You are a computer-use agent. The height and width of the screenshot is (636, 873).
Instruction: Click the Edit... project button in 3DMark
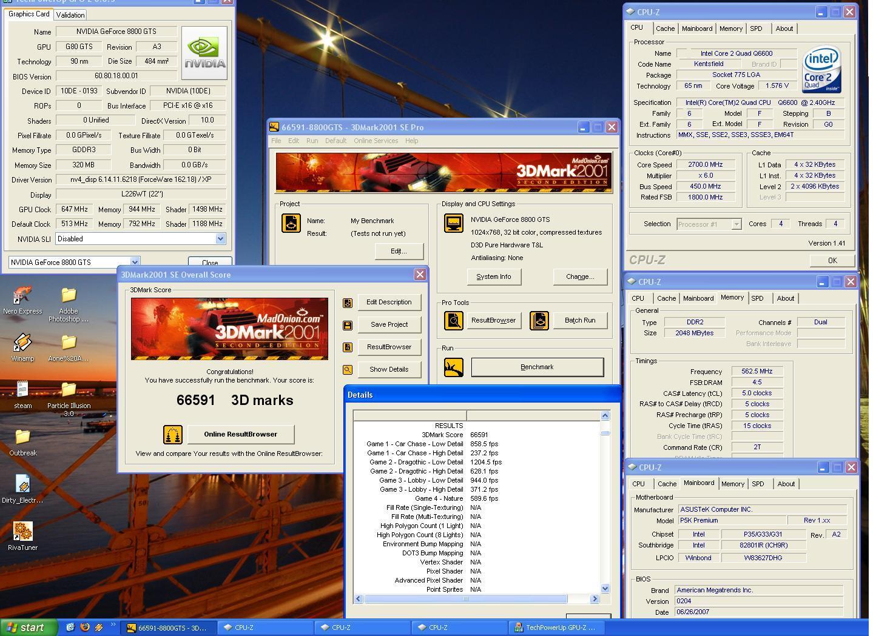(399, 251)
